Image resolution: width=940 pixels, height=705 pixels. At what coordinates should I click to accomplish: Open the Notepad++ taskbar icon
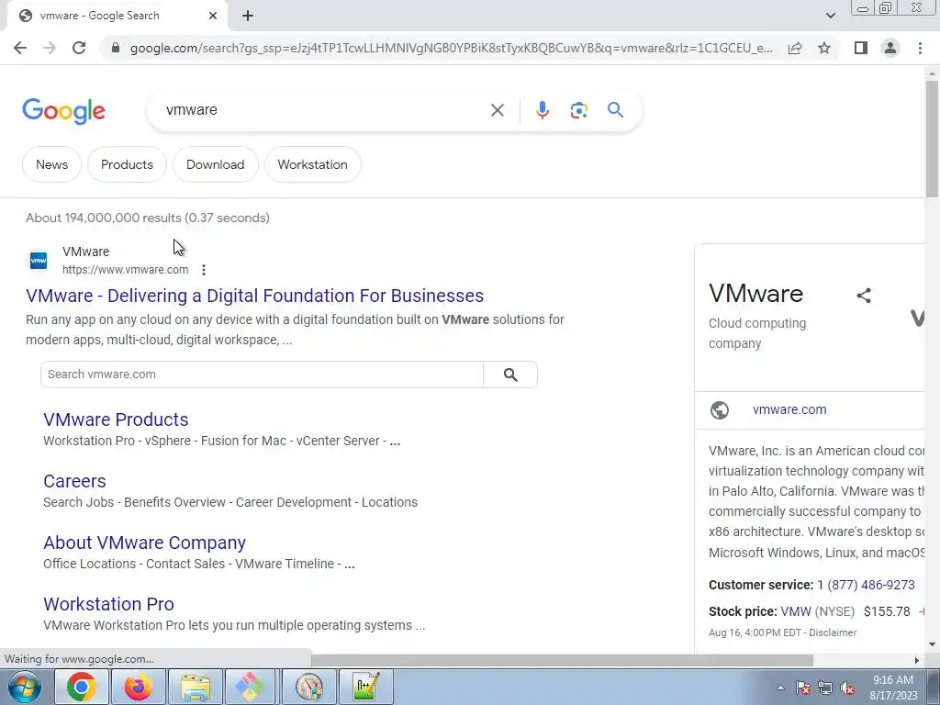[366, 687]
